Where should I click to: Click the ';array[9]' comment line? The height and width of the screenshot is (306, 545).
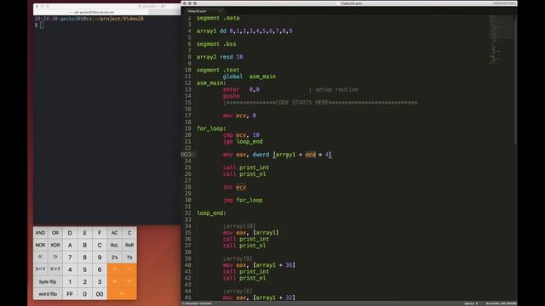pos(238,258)
